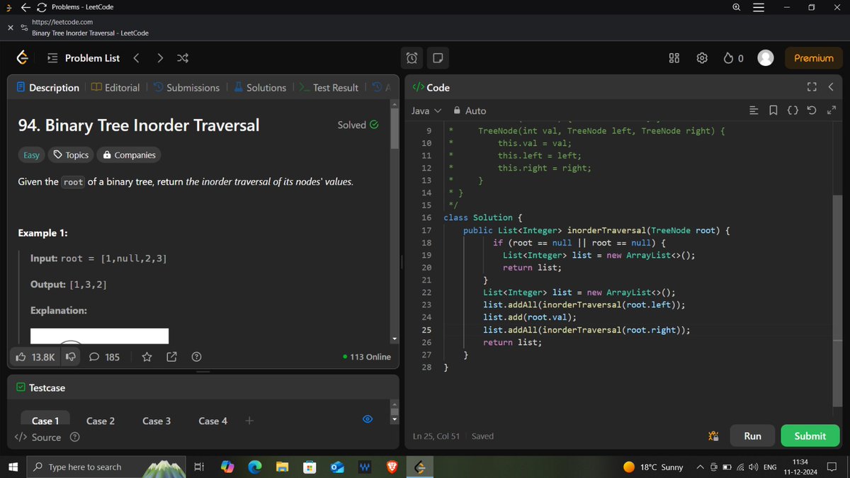Open the Java language dropdown

(x=426, y=110)
